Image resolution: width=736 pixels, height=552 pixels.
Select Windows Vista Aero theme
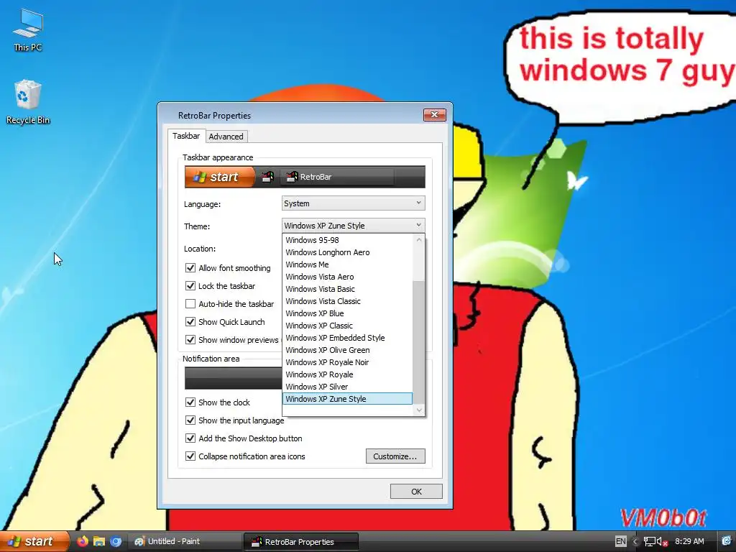pos(347,277)
